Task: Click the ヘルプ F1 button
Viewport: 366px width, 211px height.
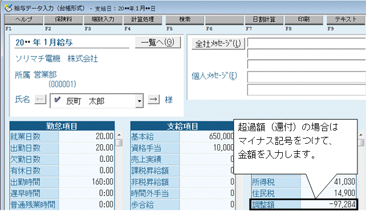Action: click(x=24, y=19)
